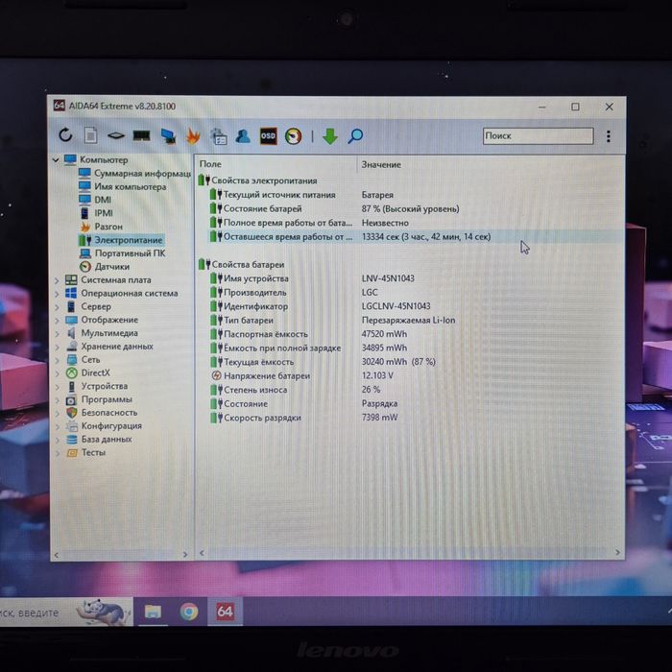
Task: Click the memory module toolbar icon
Action: 141,136
